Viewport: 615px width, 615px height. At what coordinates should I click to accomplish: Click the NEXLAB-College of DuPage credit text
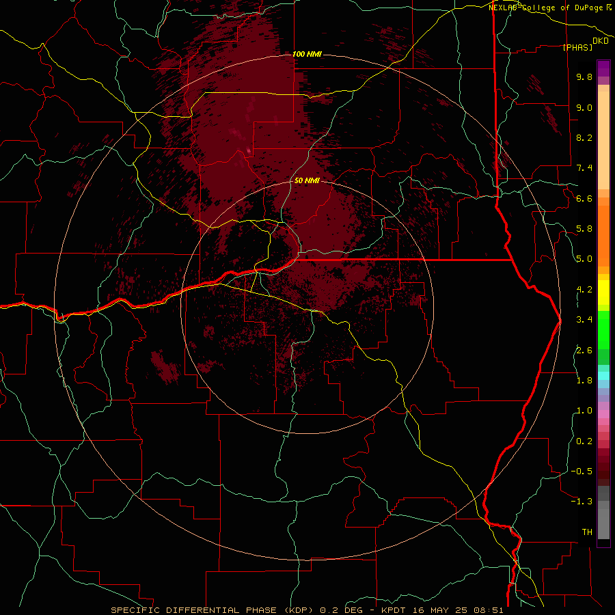pyautogui.click(x=547, y=8)
